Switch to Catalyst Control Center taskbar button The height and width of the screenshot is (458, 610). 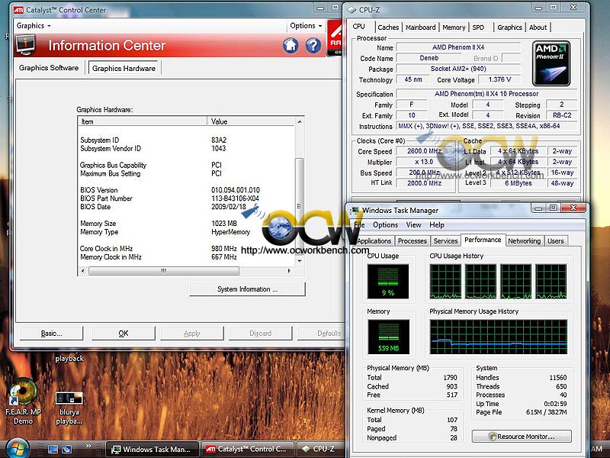(x=247, y=450)
